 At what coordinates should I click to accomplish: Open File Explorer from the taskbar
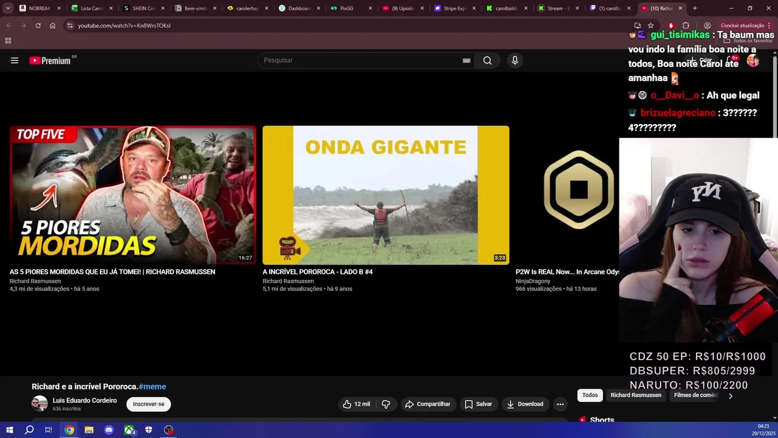pyautogui.click(x=89, y=430)
